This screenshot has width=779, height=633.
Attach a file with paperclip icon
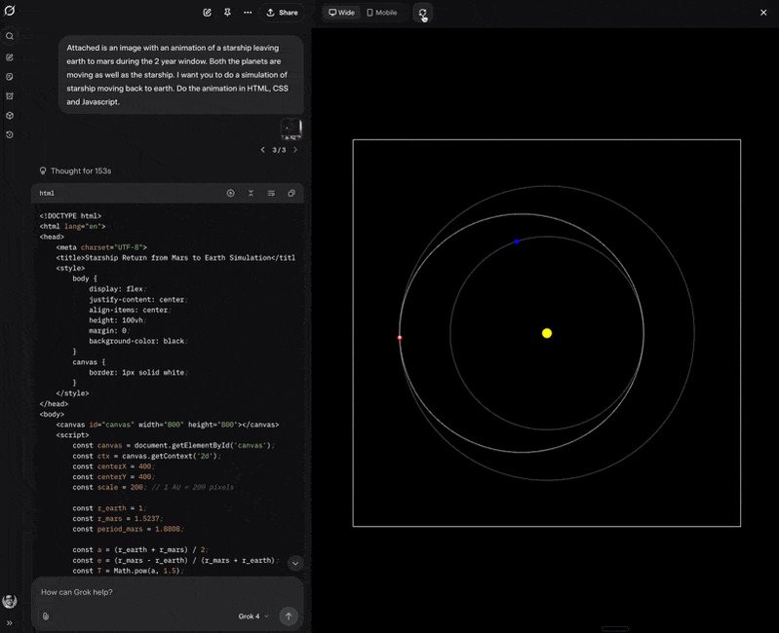point(46,616)
